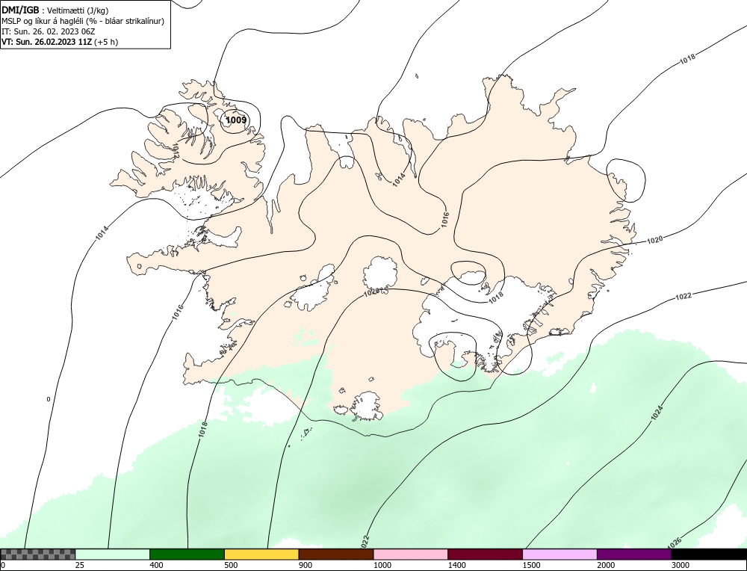This screenshot has height=571, width=747.
Task: Click the 'VT: Sun. 26.02.2023 11Z (+5 h)' line
Action: 60,41
